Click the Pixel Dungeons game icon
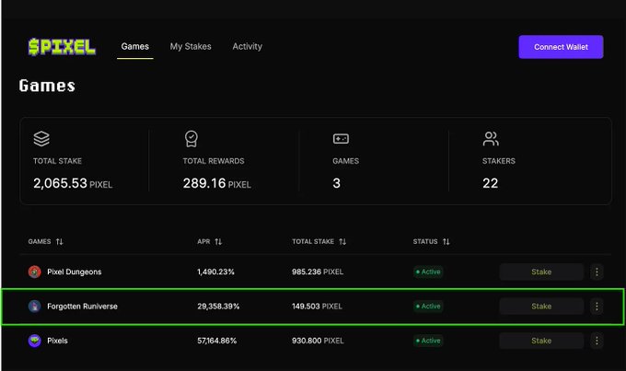 click(34, 272)
